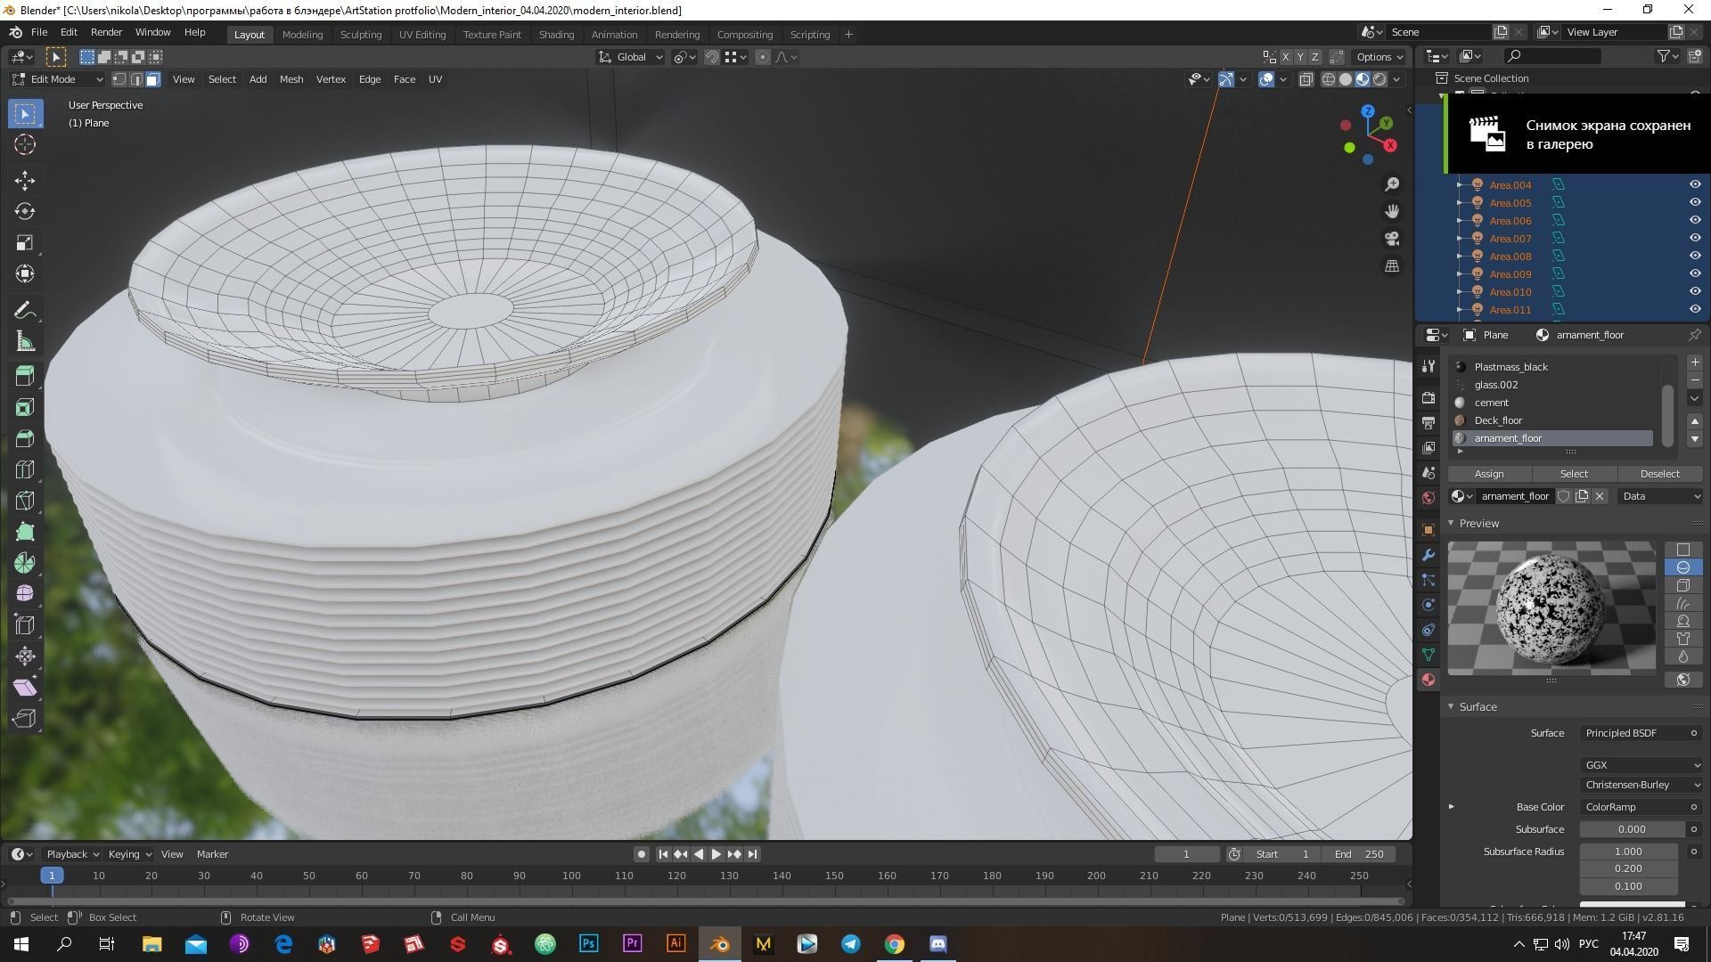Switch to edge select mode
The image size is (1711, 962).
pyautogui.click(x=136, y=79)
